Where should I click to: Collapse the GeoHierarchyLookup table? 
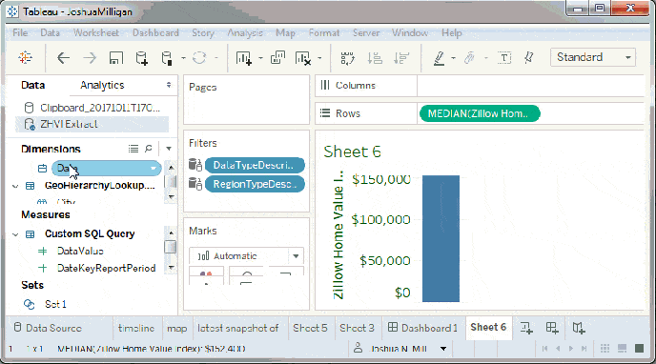coord(15,186)
